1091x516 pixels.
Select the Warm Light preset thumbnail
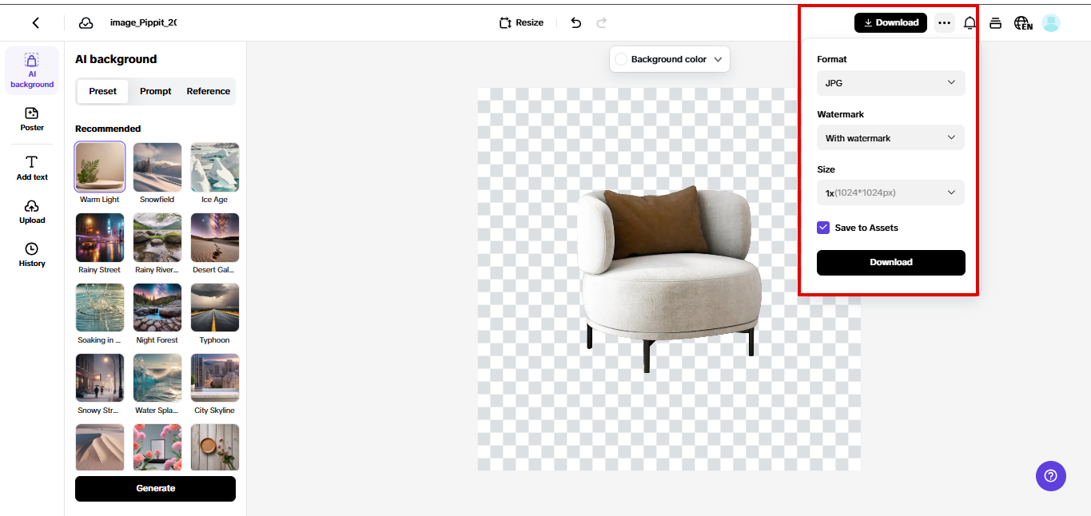click(100, 167)
